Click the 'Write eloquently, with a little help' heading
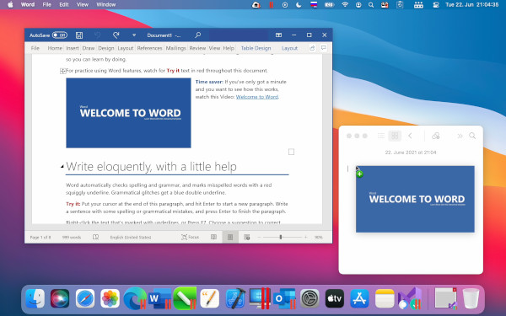This screenshot has width=506, height=316. (151, 167)
